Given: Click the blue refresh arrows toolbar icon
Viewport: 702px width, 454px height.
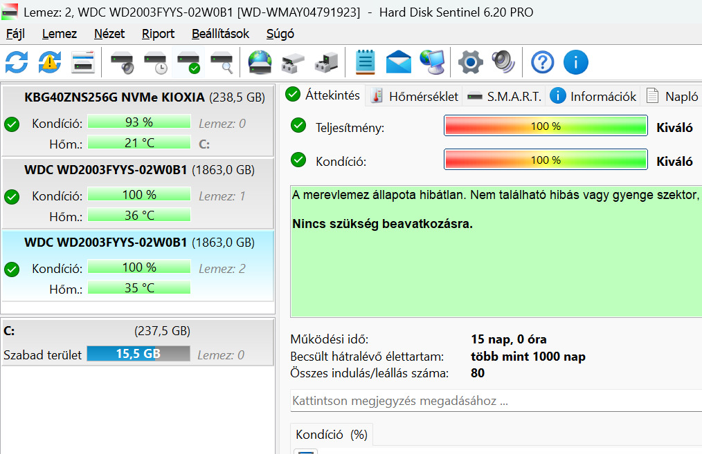Looking at the screenshot, I should [x=17, y=62].
